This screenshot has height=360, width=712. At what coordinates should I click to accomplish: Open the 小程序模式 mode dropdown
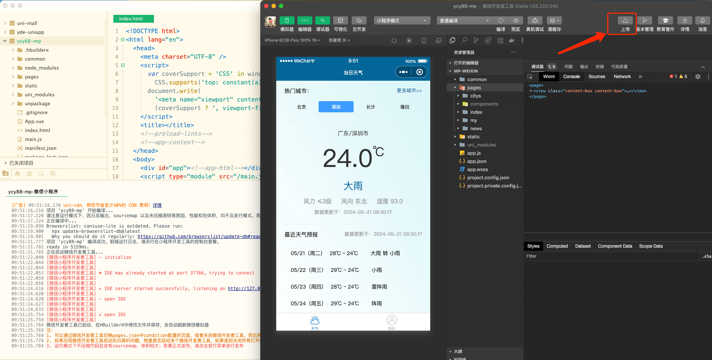pyautogui.click(x=402, y=21)
